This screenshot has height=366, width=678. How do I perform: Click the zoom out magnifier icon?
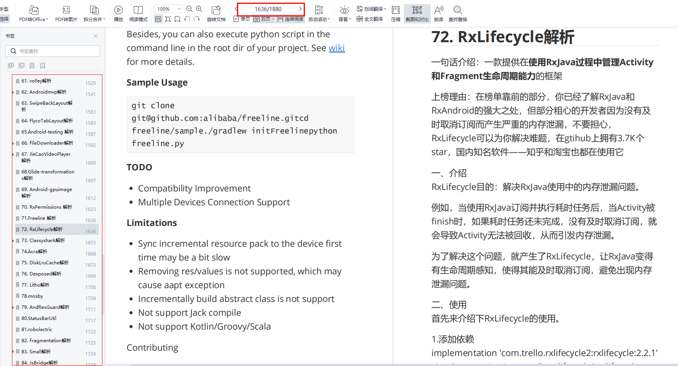[x=189, y=9]
